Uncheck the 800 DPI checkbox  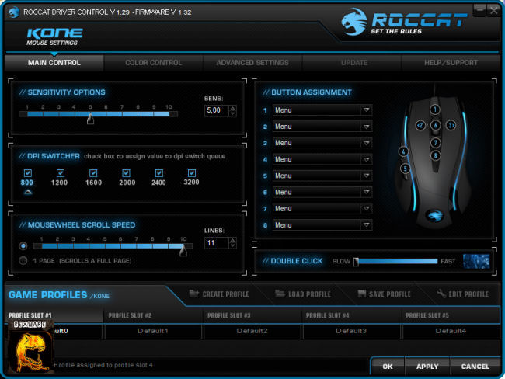[x=28, y=173]
